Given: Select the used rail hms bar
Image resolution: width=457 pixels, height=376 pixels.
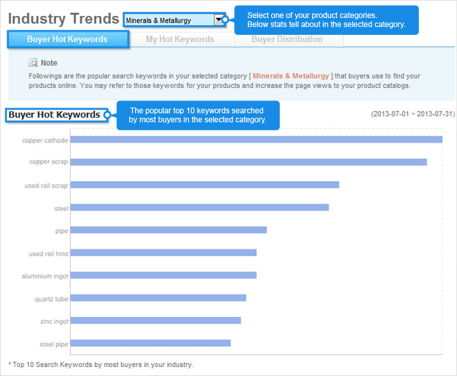Looking at the screenshot, I should pyautogui.click(x=163, y=252).
